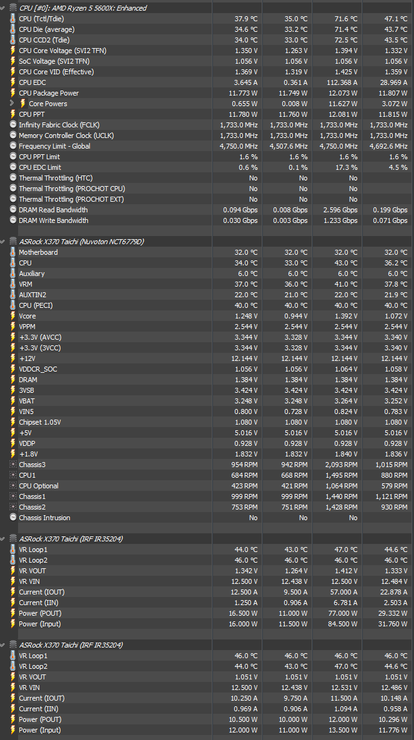
Task: Click the round icon for Frequency Limit - Global
Action: pos(12,146)
